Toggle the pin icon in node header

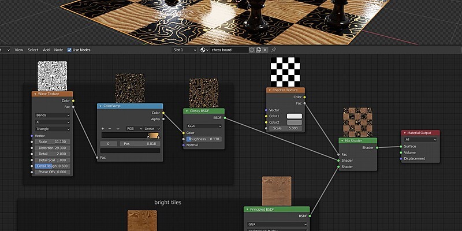(x=273, y=50)
